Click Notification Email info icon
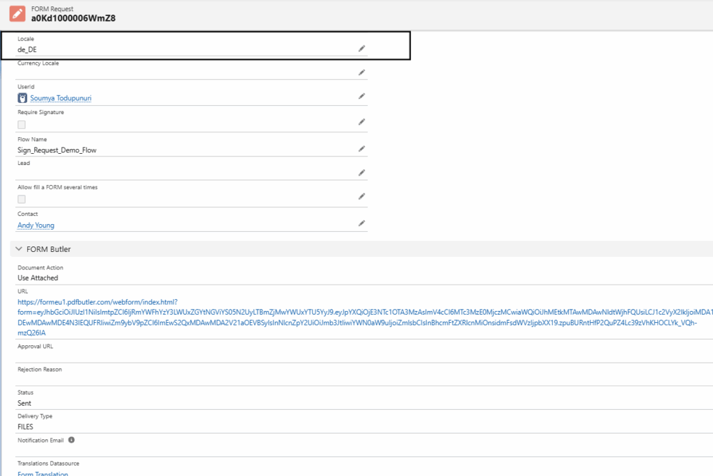Image resolution: width=713 pixels, height=476 pixels. 71,440
